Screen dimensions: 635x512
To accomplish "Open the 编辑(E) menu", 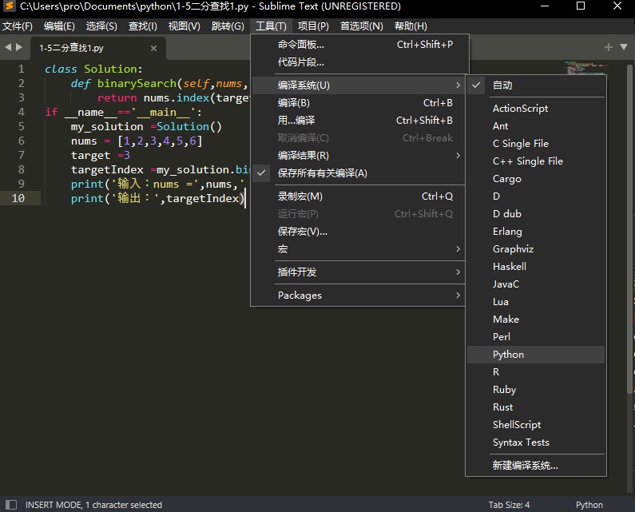I will pyautogui.click(x=59, y=26).
